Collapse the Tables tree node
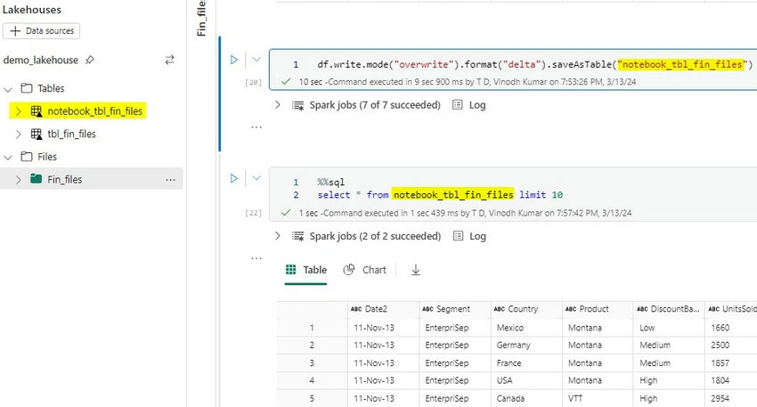The image size is (757, 407). [x=8, y=89]
